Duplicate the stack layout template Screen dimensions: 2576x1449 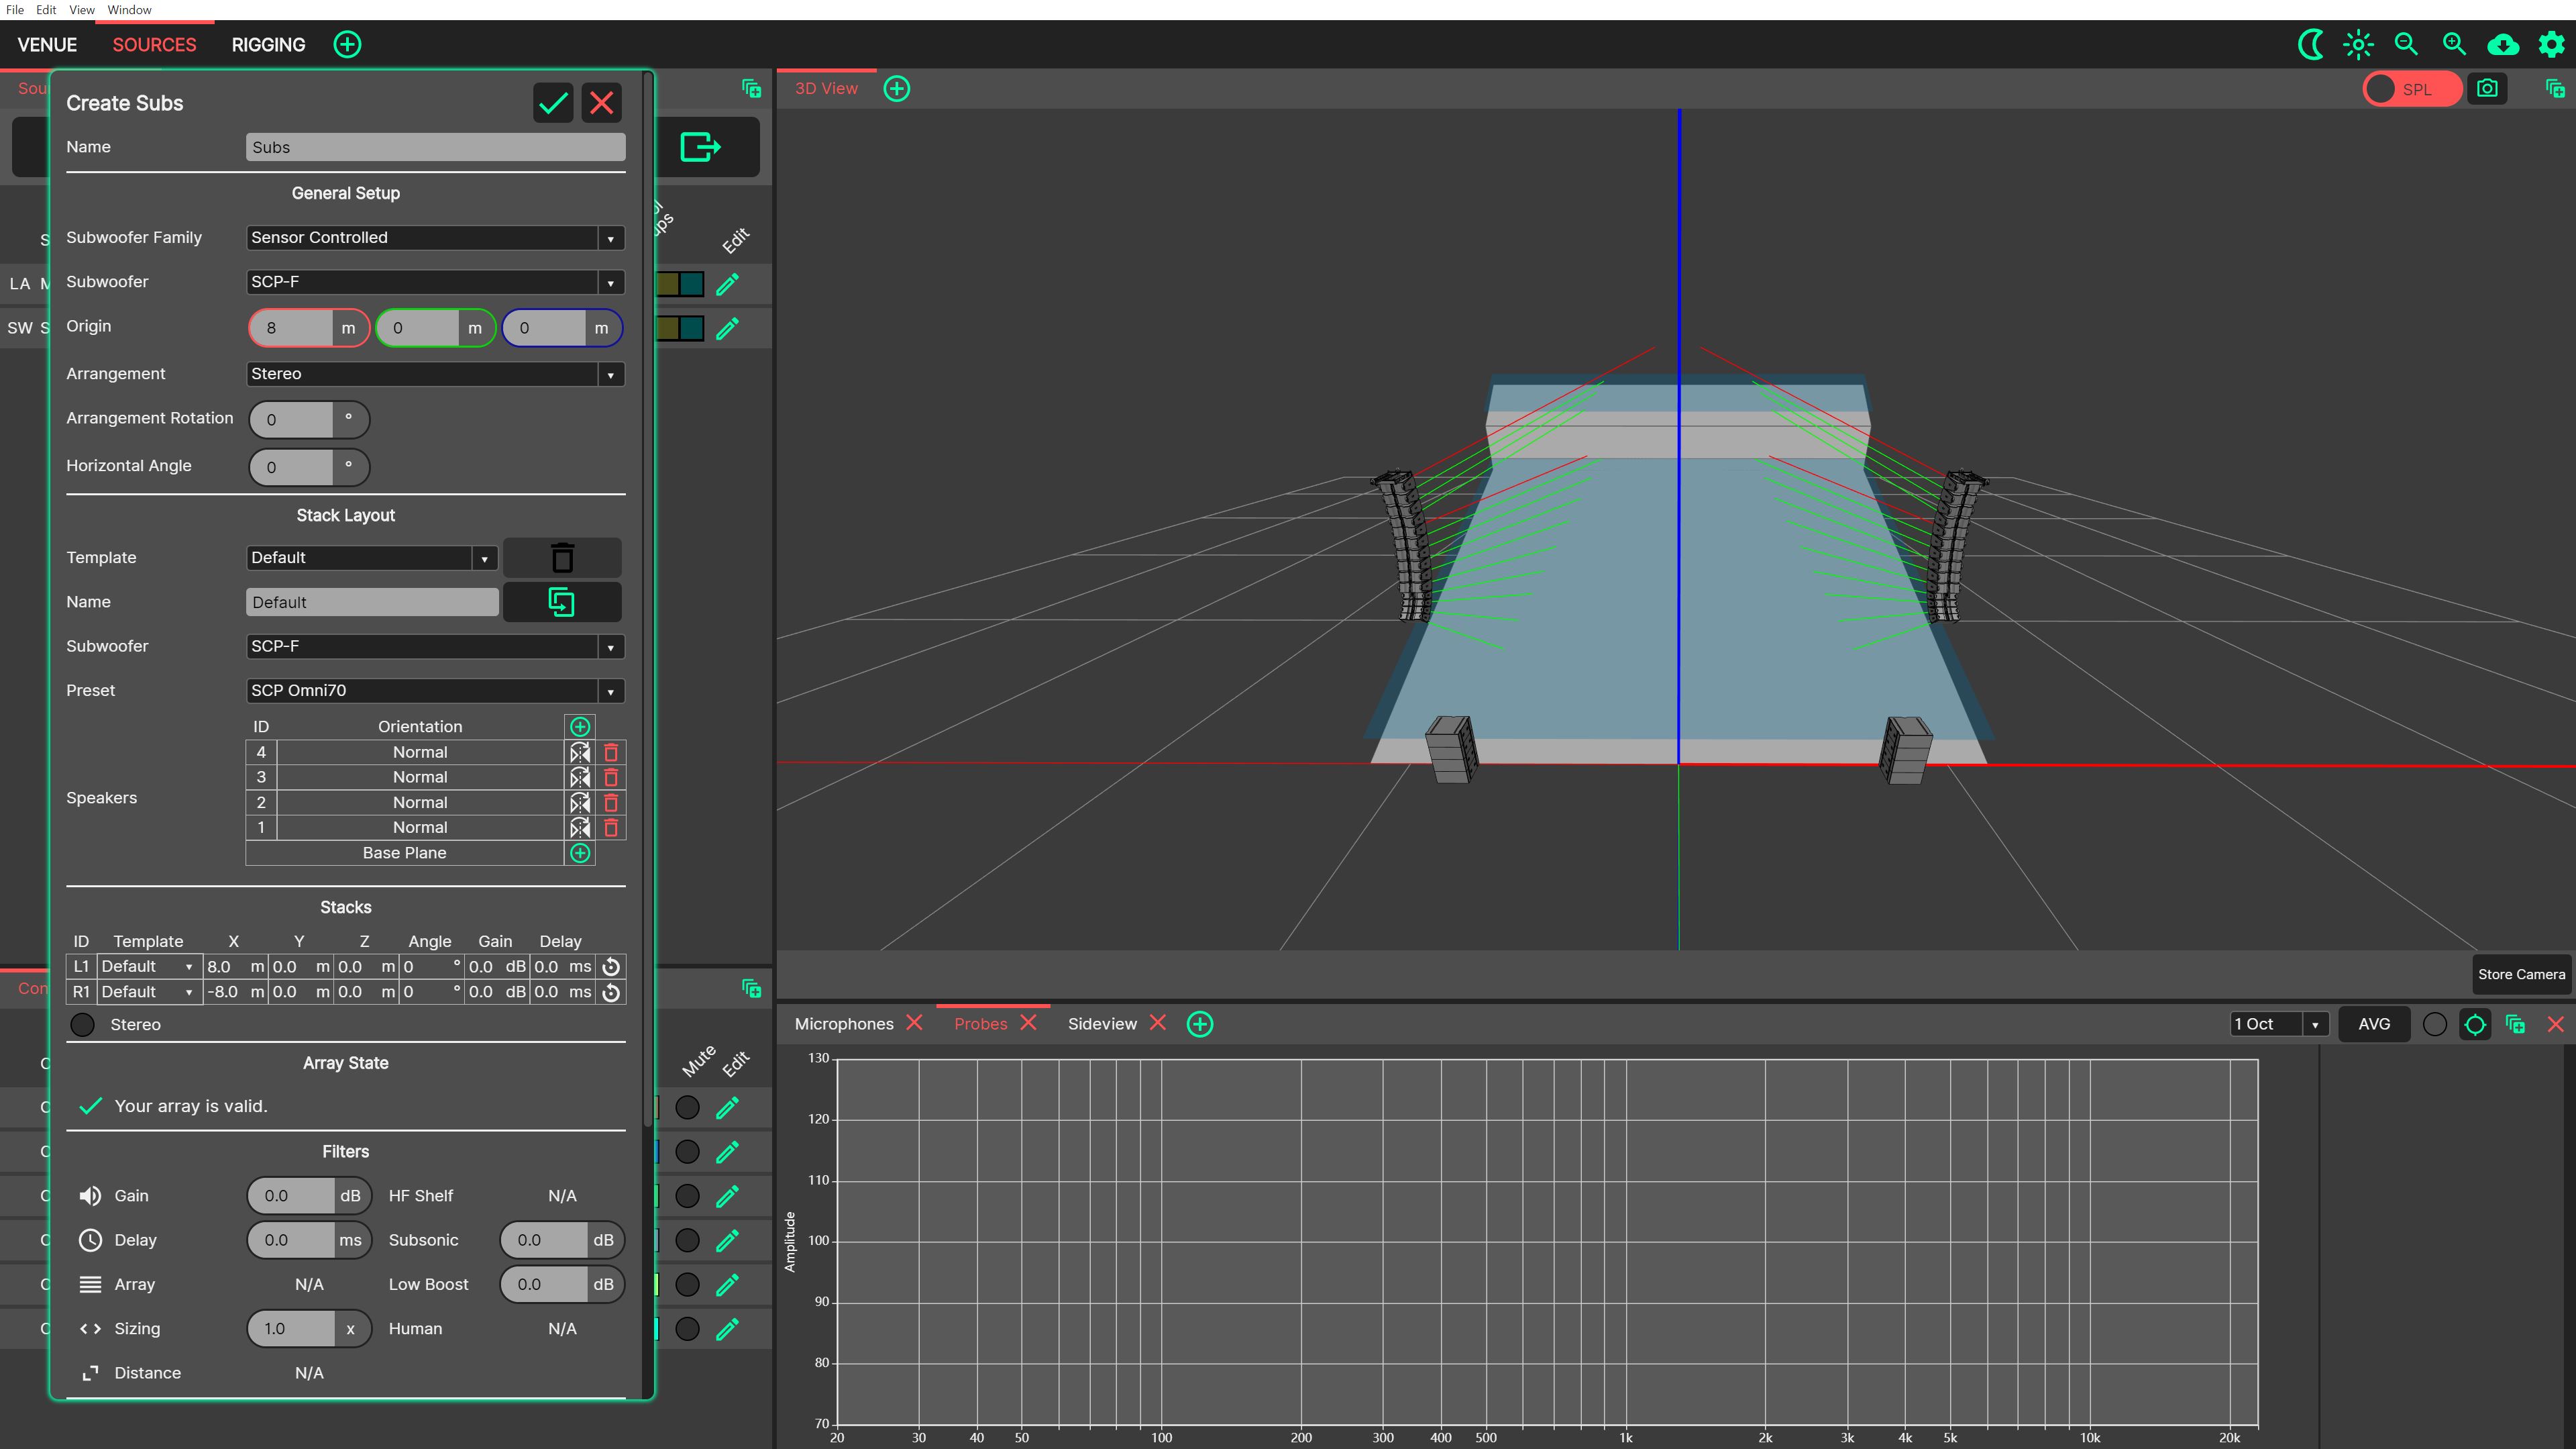(x=562, y=603)
